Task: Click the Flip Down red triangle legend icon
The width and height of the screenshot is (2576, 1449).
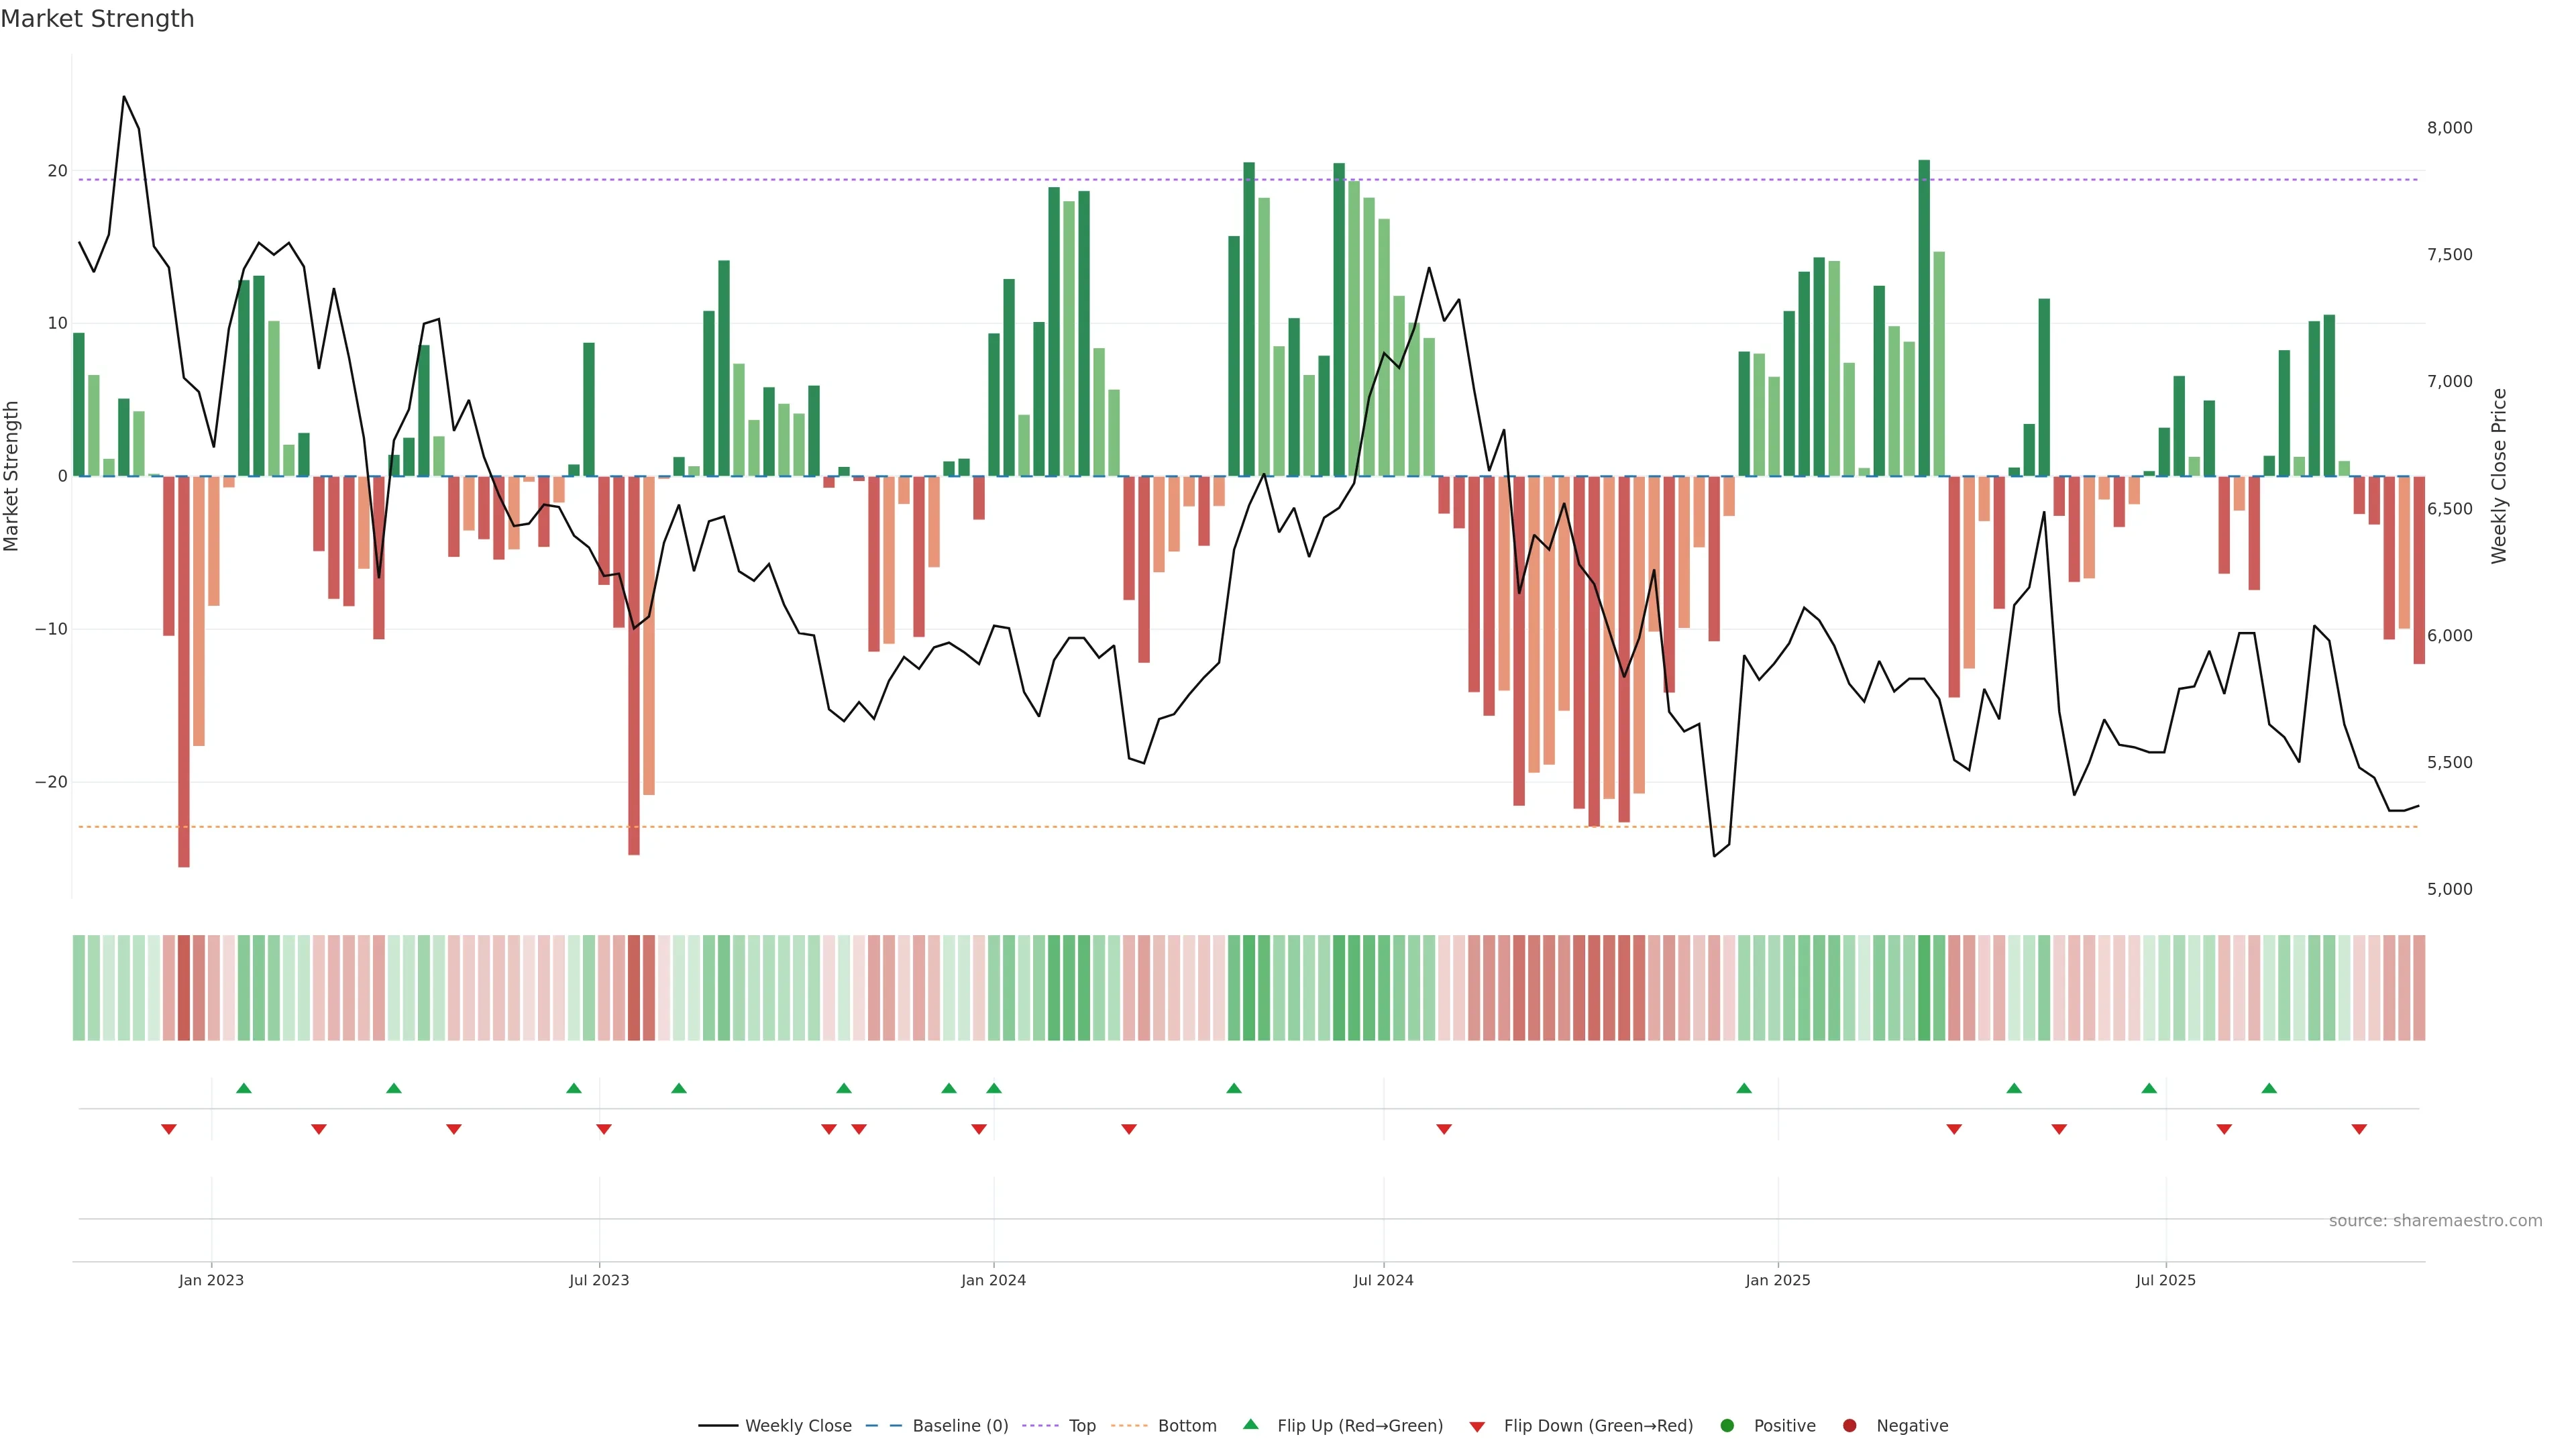Action: click(x=1477, y=1427)
